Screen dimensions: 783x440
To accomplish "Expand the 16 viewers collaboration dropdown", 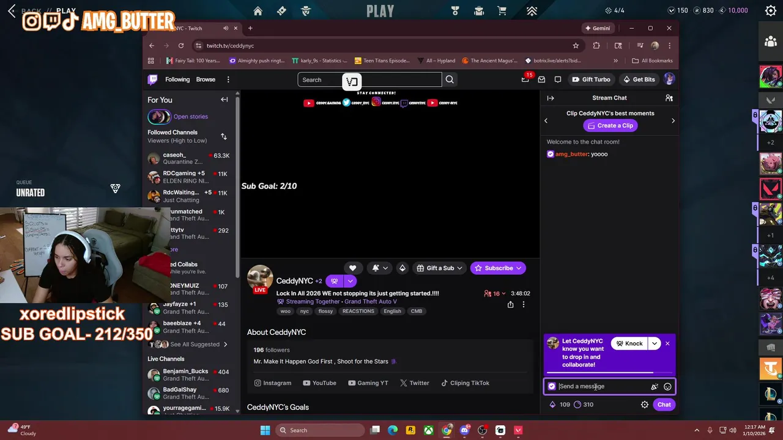I will [x=495, y=293].
